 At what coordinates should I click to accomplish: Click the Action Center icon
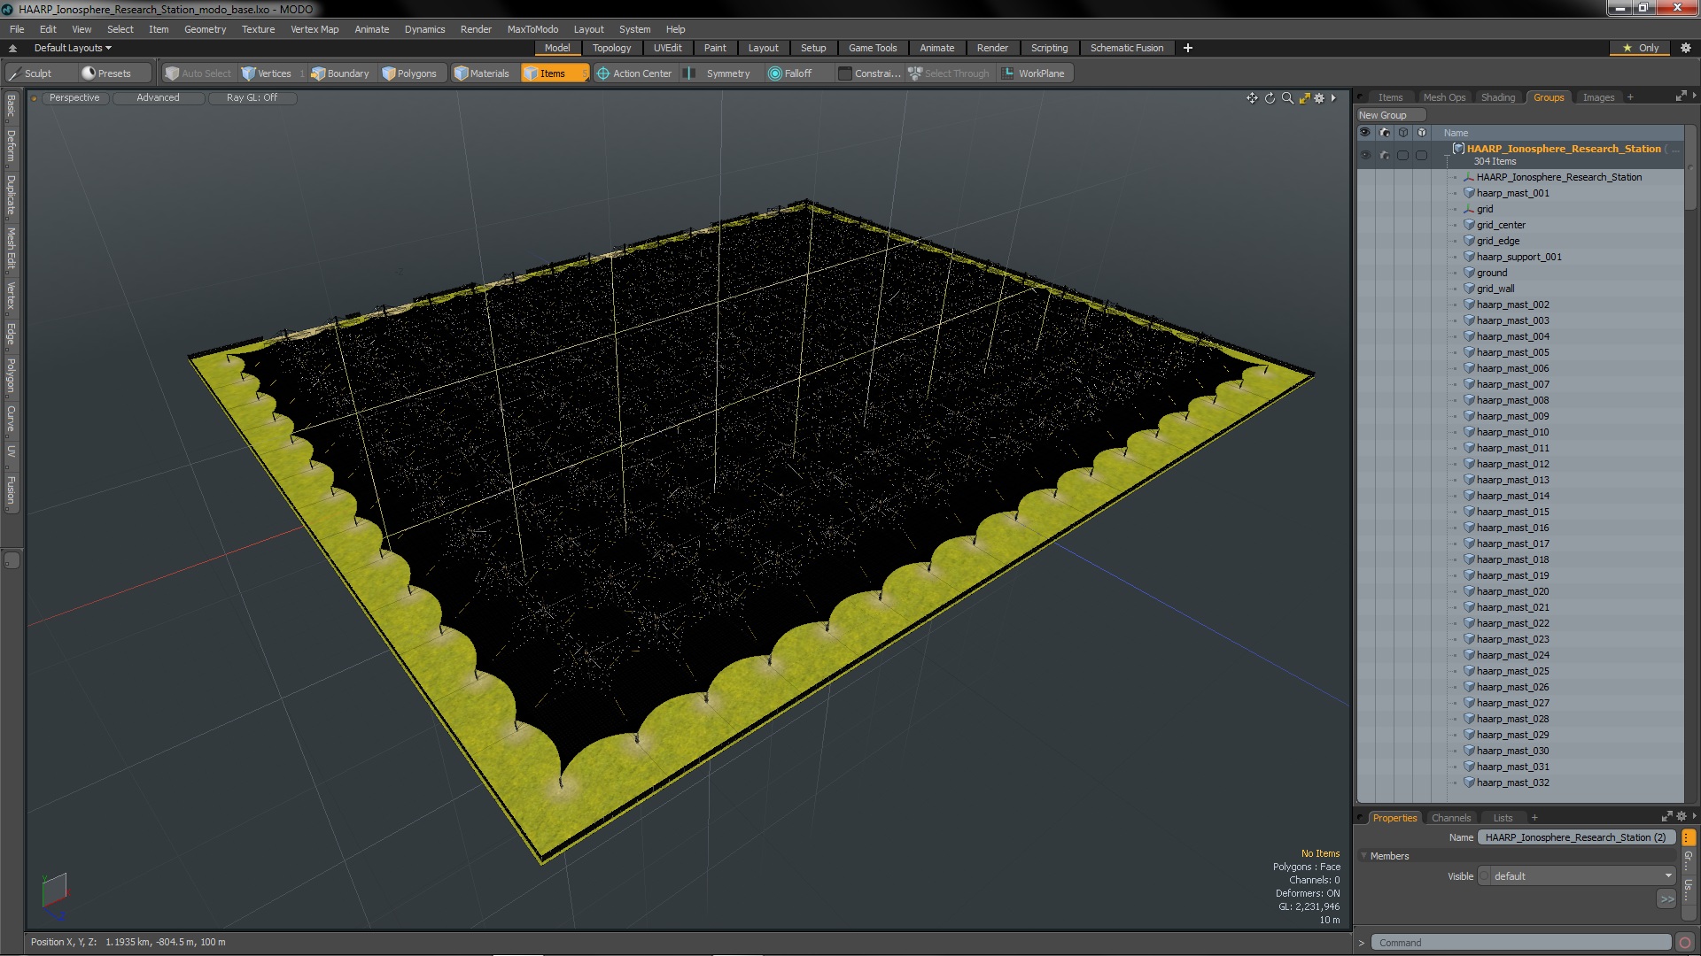tap(603, 73)
